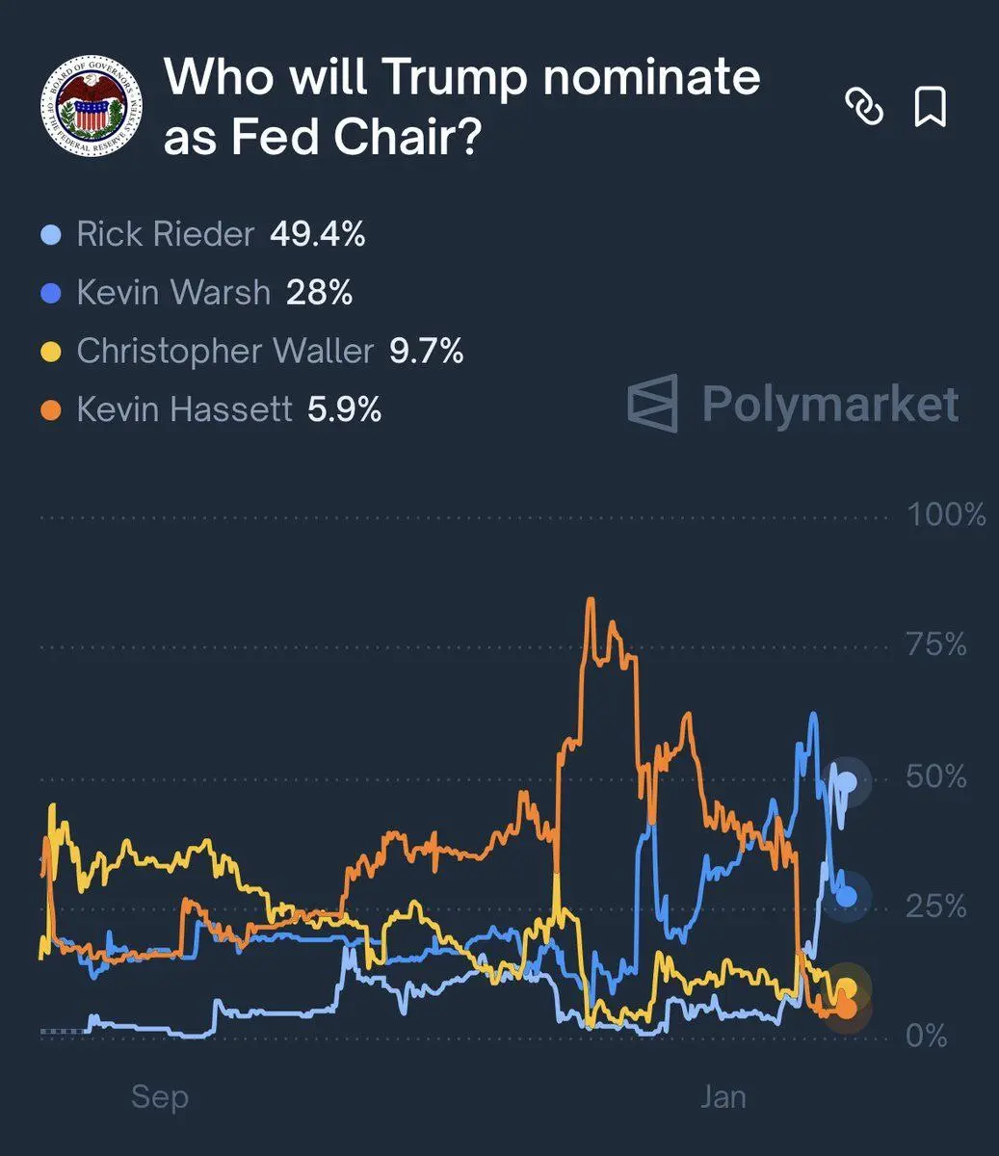Image resolution: width=999 pixels, height=1156 pixels.
Task: Click Kevin Warsh's blue legend dot
Action: click(x=53, y=293)
